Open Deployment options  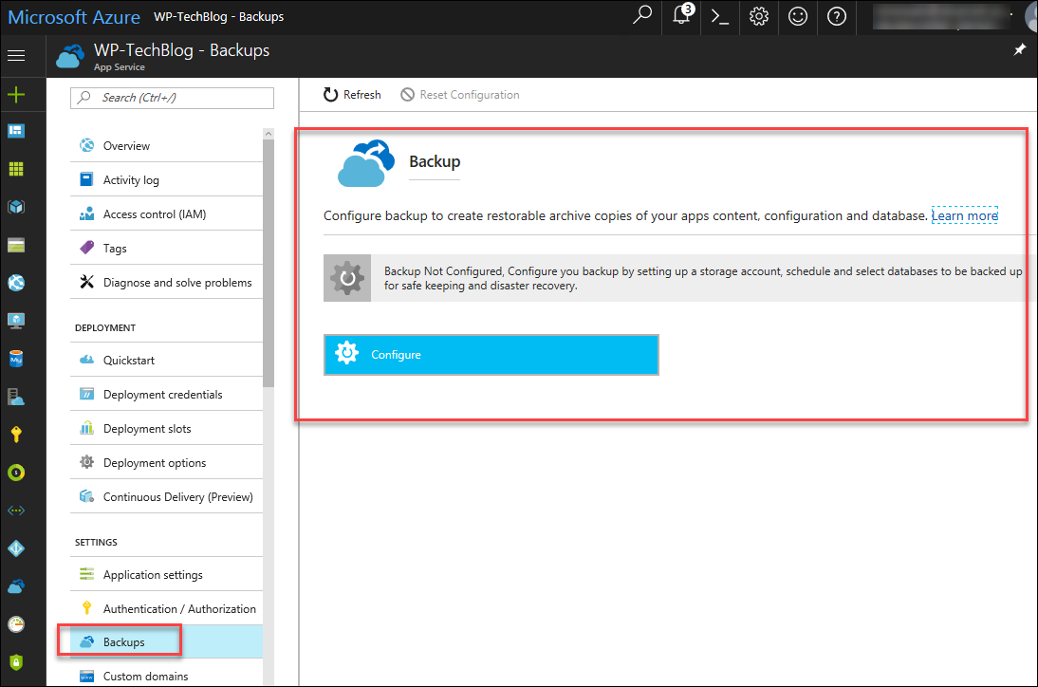coord(166,463)
